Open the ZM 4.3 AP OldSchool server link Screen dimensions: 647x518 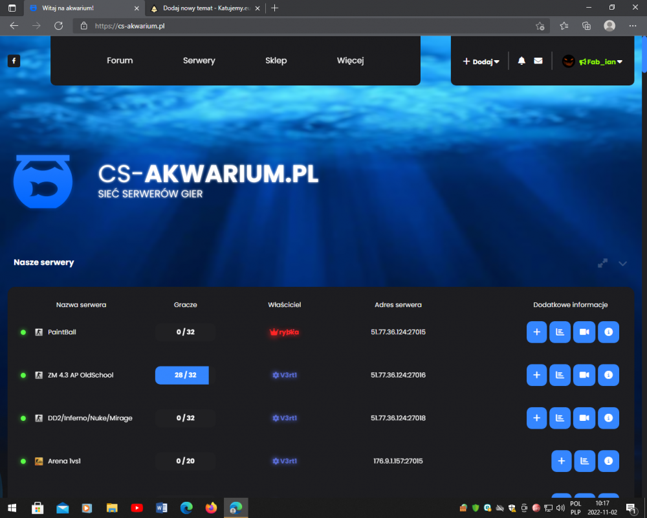[80, 375]
